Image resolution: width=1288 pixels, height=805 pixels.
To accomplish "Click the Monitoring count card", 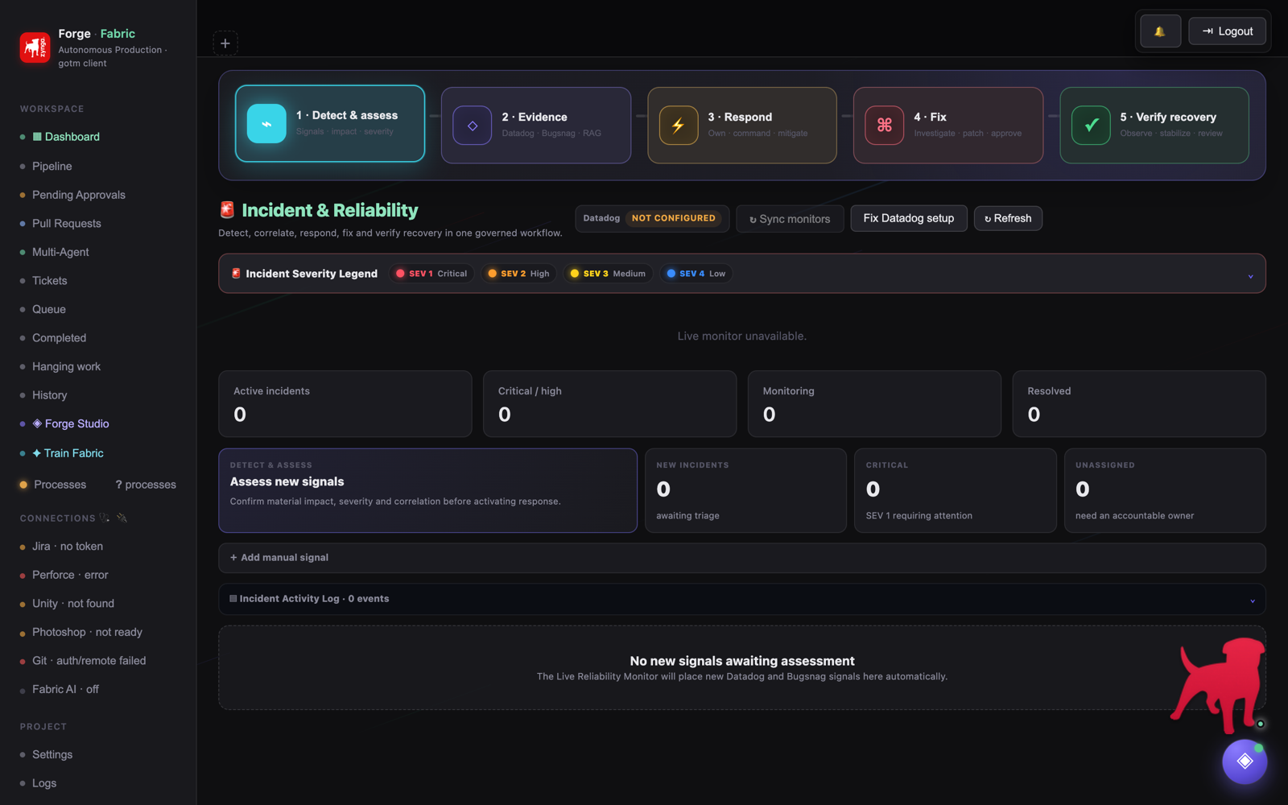I will pos(874,404).
